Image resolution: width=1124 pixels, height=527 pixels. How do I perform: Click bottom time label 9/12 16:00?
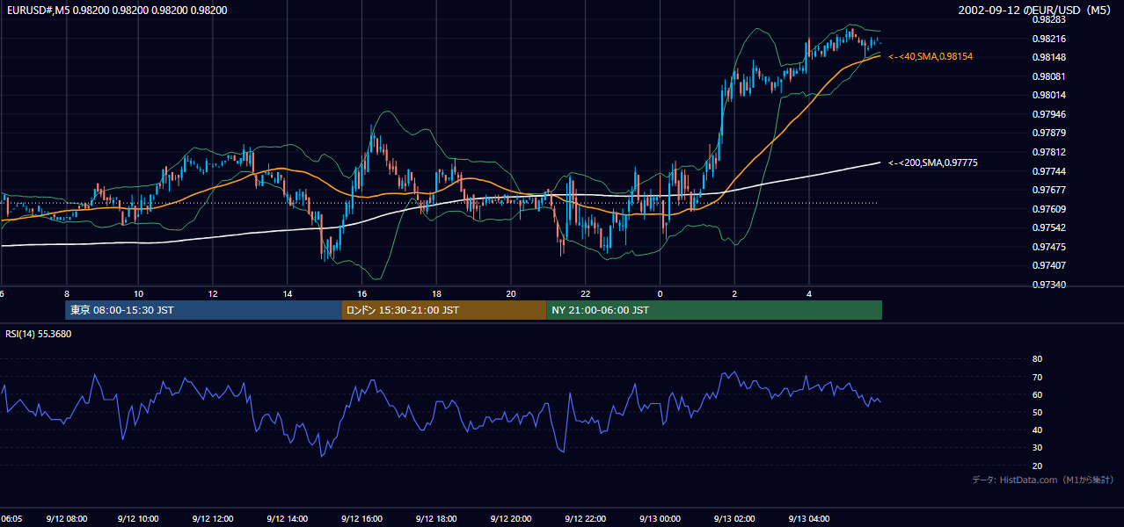point(361,519)
